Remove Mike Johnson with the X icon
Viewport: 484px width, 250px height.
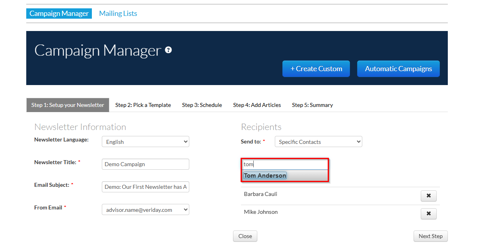click(x=428, y=214)
